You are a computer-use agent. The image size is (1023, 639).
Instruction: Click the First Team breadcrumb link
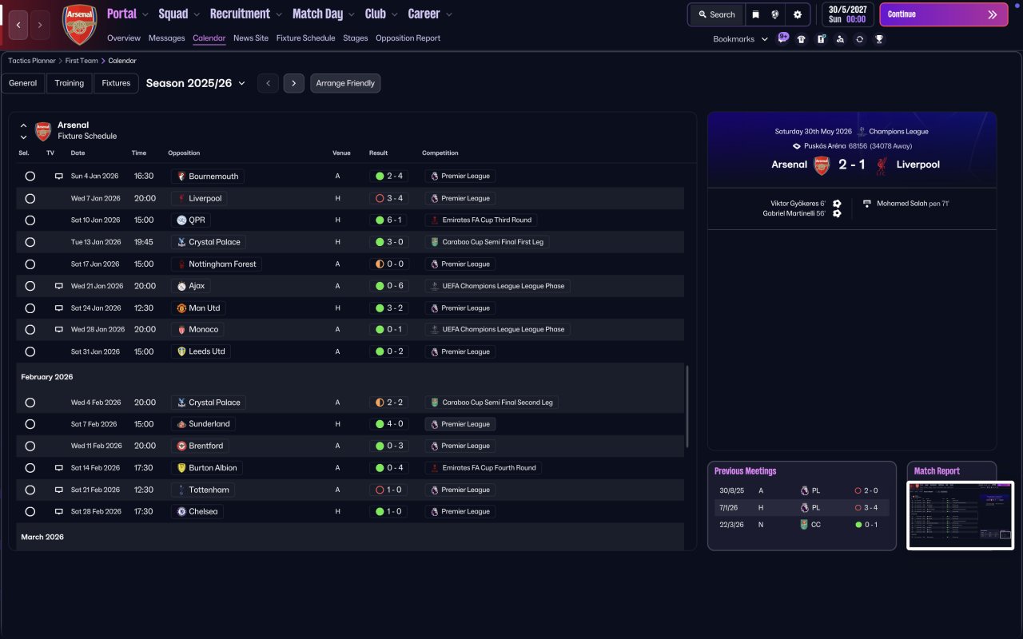82,61
